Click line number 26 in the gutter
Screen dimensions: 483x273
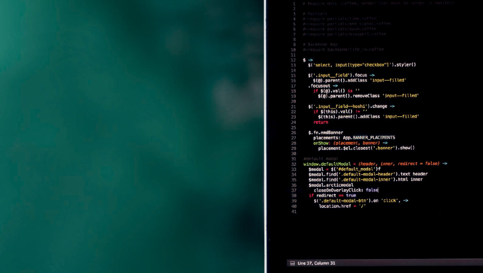click(x=293, y=133)
